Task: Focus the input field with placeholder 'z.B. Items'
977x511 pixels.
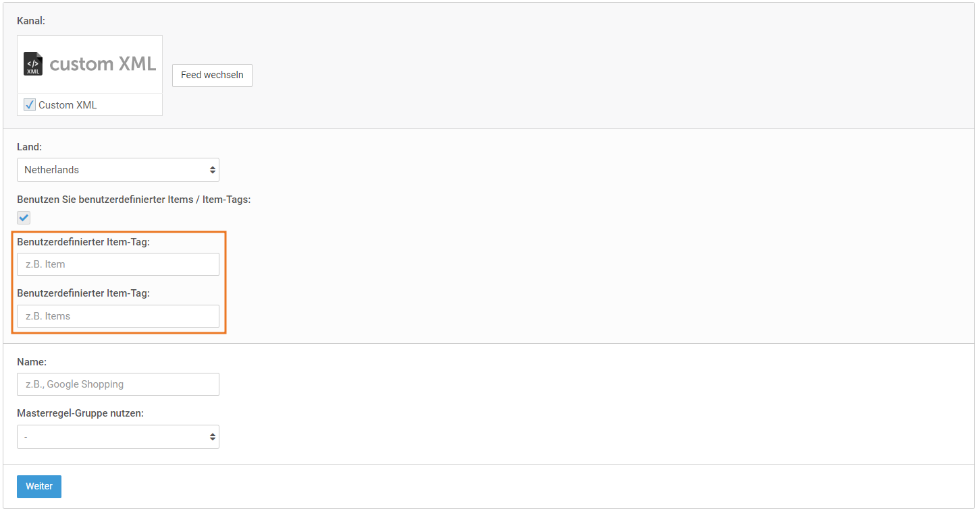Action: (x=118, y=316)
